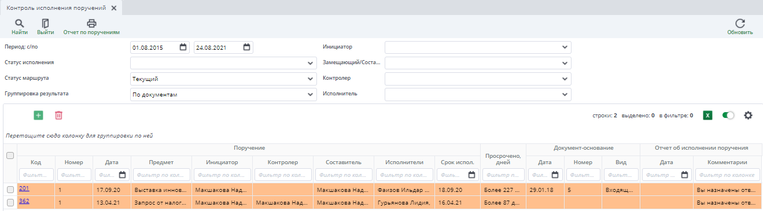Check the checkbox for row 201

point(10,190)
